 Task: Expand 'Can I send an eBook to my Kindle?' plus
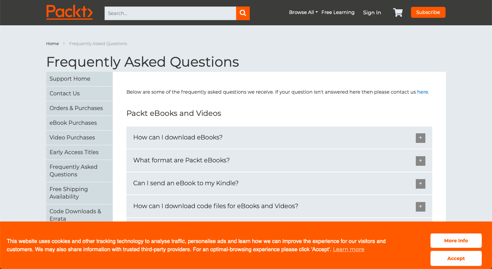421,184
